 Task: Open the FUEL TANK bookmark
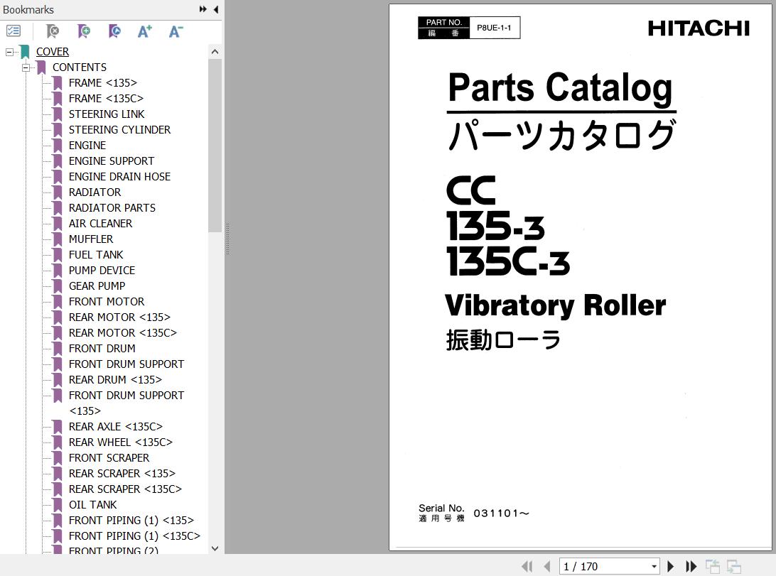coord(96,255)
